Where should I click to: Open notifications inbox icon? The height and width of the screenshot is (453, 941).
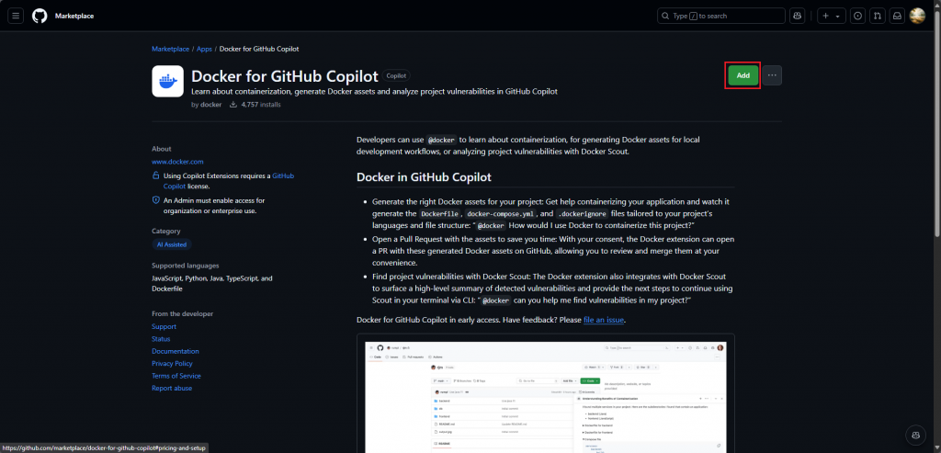(897, 17)
